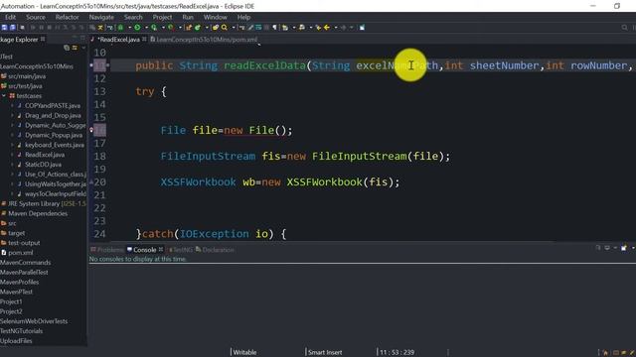The height and width of the screenshot is (357, 636).
Task: Expand keyboard_Events.java tree node
Action: coord(12,145)
